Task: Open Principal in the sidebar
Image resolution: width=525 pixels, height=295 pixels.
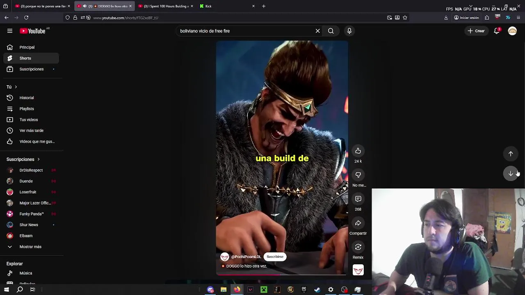Action: [31, 47]
